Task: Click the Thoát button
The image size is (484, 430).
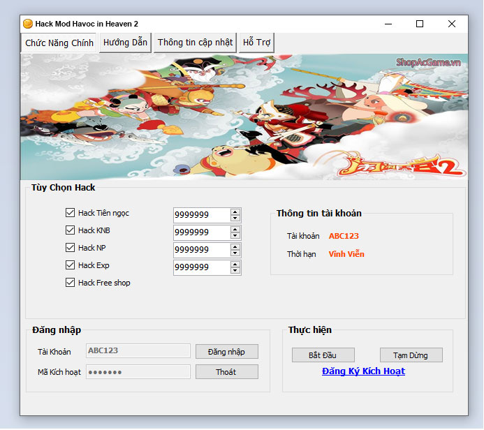Action: pyautogui.click(x=227, y=372)
